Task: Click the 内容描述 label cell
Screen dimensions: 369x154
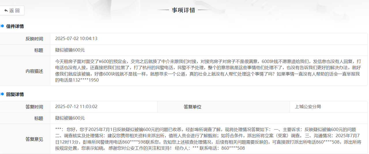Action: [x=34, y=71]
